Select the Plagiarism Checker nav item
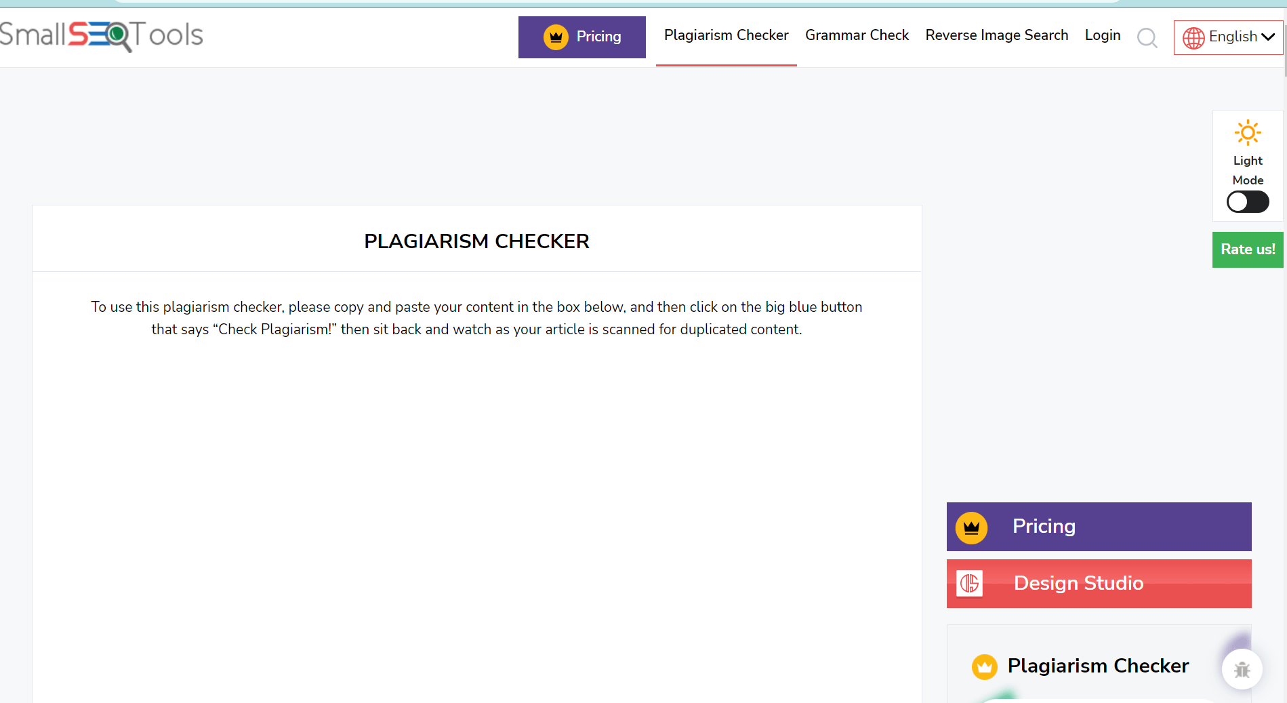The width and height of the screenshot is (1287, 703). pyautogui.click(x=726, y=35)
